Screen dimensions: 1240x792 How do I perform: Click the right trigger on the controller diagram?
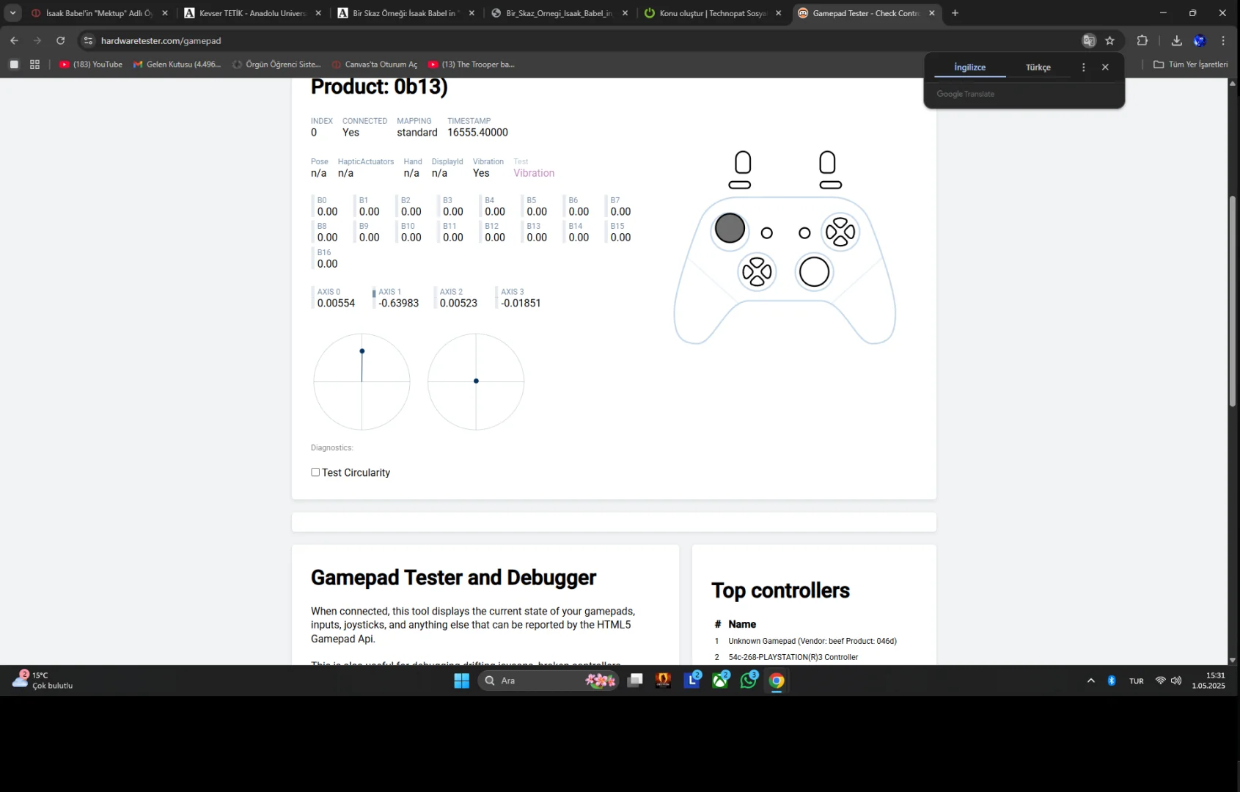tap(827, 162)
